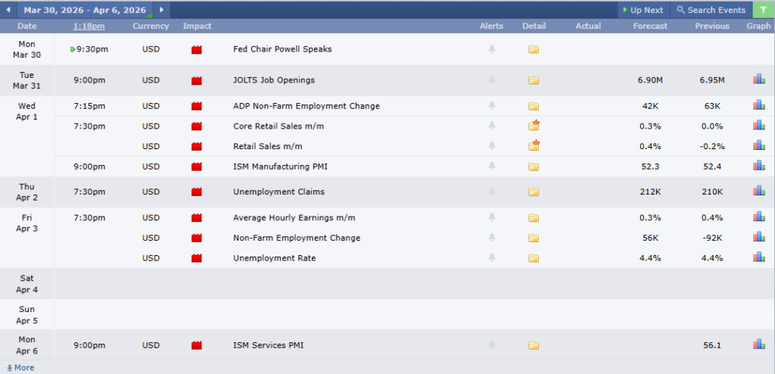Open starred detail folder for Core Retail Sales
This screenshot has width=775, height=374.
point(534,126)
